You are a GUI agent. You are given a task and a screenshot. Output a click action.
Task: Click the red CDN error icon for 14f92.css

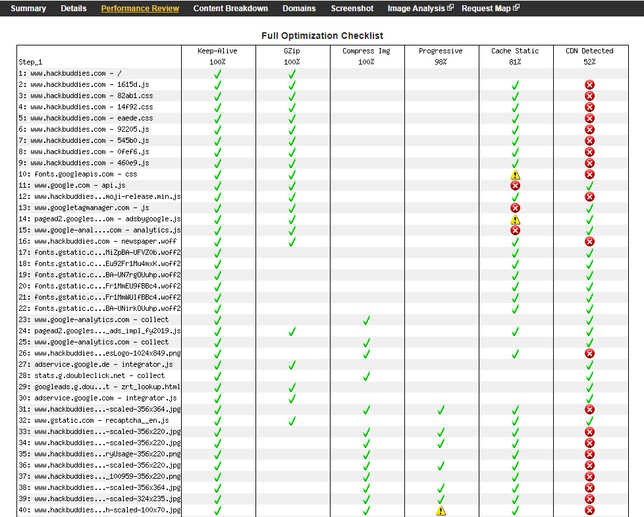click(589, 107)
